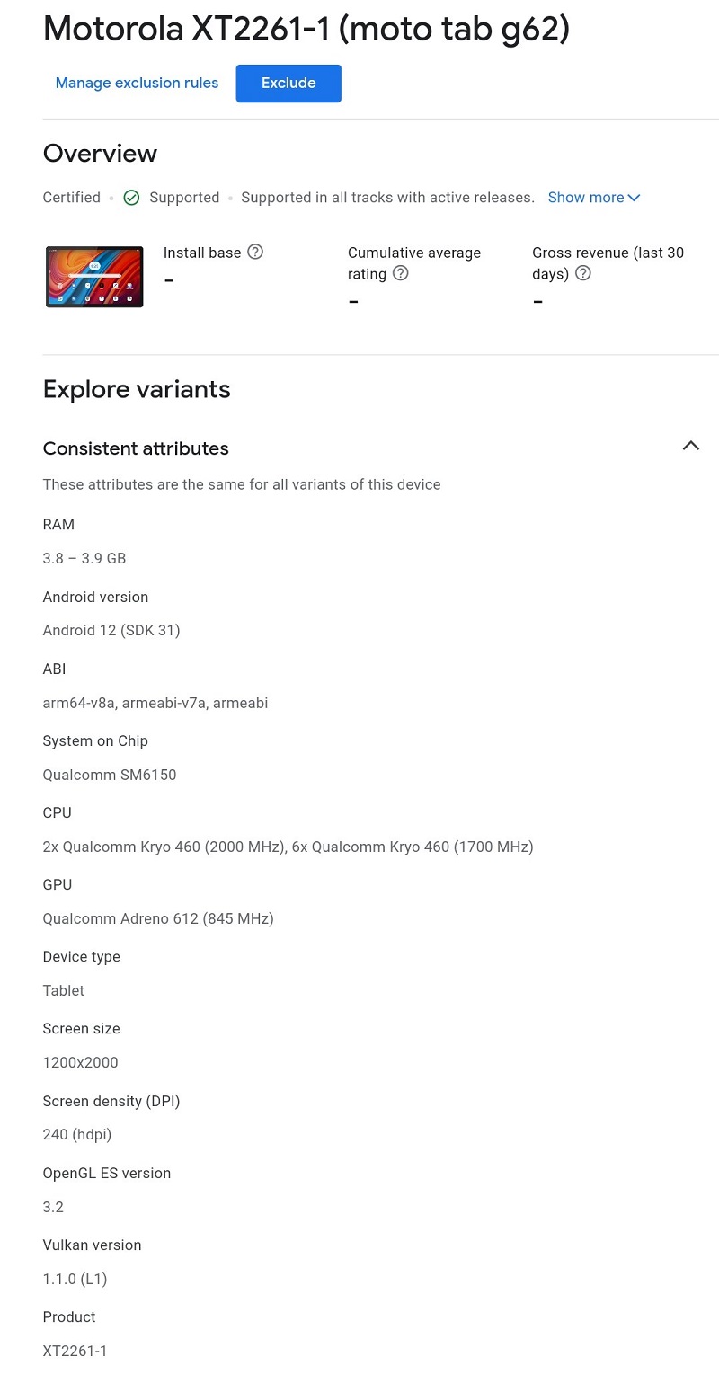The width and height of the screenshot is (719, 1374).
Task: Open the Cumulative average rating help icon
Action: 401,273
